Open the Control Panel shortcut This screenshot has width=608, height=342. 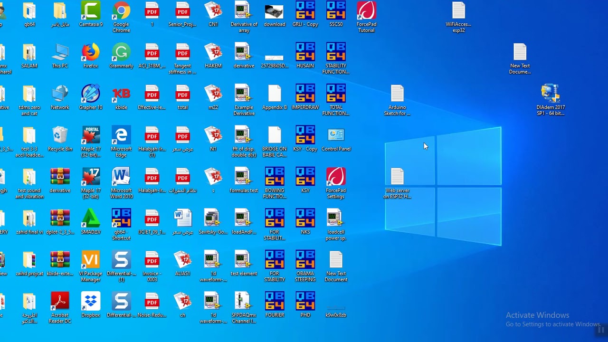(x=336, y=139)
